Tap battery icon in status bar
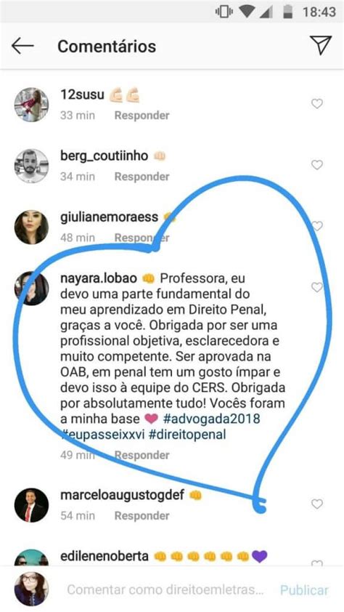The height and width of the screenshot is (612, 344). coord(288,12)
